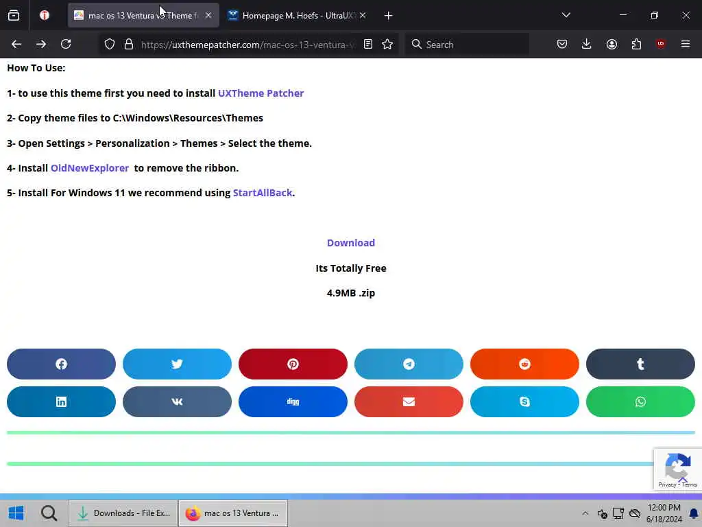The height and width of the screenshot is (527, 702).
Task: Share the page on Tumblr
Action: (640, 364)
